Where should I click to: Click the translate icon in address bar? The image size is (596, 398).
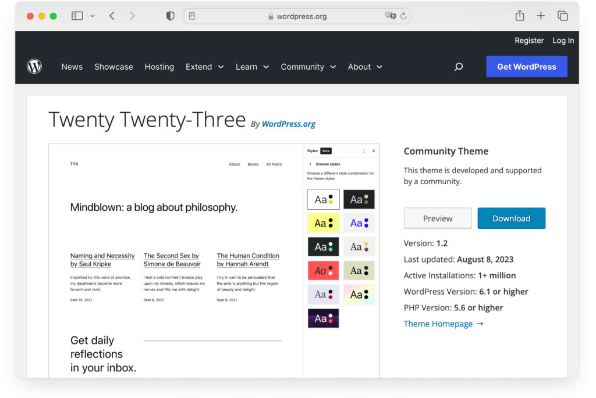pos(391,16)
